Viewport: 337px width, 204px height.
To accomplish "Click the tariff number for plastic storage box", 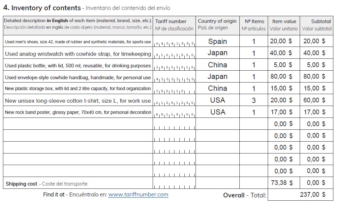I will click(x=174, y=88).
